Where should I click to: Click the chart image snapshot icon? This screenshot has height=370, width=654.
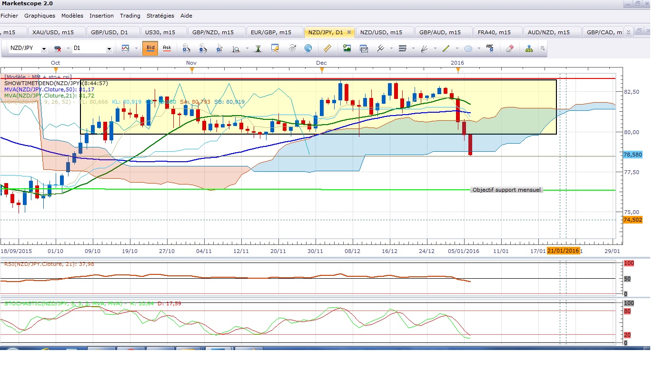point(347,48)
